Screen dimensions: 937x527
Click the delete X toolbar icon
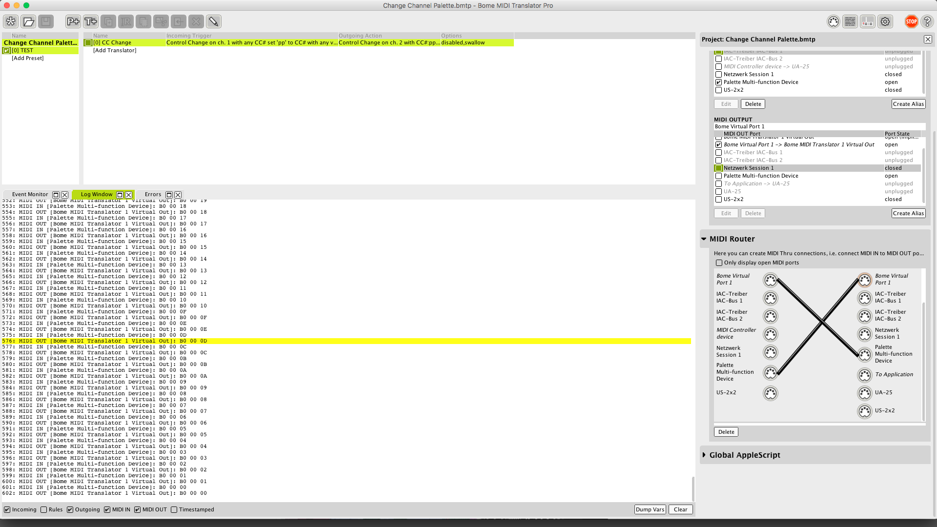pyautogui.click(x=196, y=21)
